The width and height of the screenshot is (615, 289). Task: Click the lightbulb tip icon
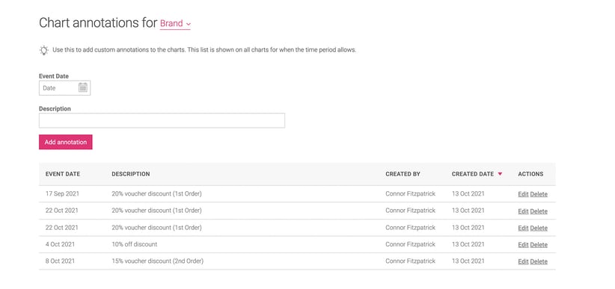coord(44,50)
